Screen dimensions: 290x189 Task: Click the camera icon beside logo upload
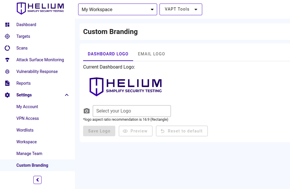(87, 111)
